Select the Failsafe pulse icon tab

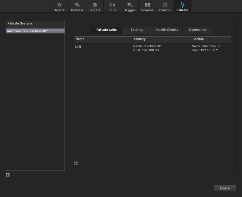182,6
